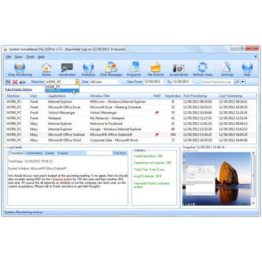Open the desktop snapshot thumbnail

pyautogui.click(x=216, y=179)
